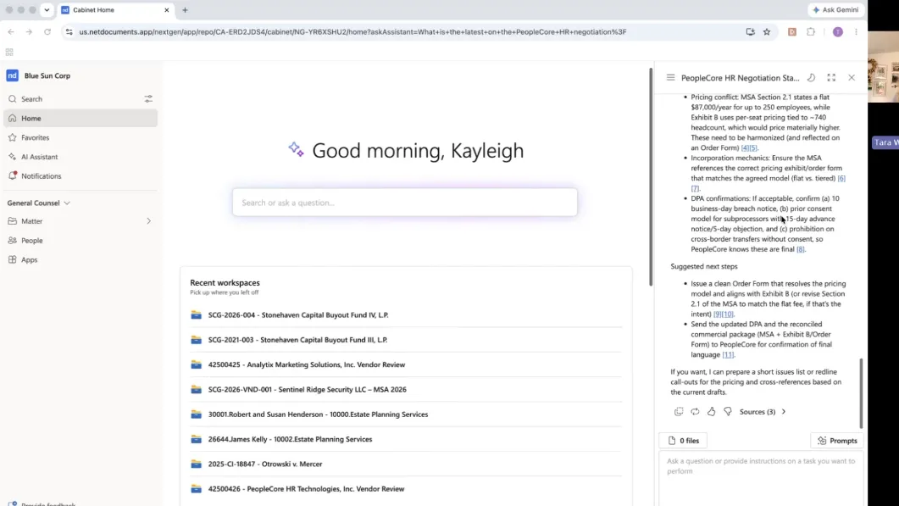
Task: Click Ask Gemini in browser
Action: (x=836, y=10)
